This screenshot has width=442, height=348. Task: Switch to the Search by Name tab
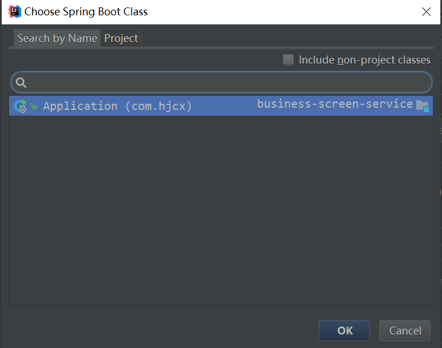[x=57, y=38]
